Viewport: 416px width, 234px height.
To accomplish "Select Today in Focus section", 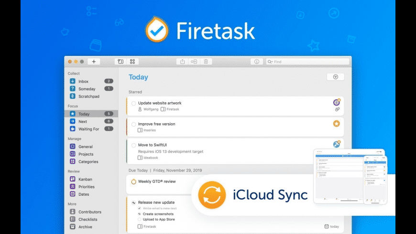I will tap(91, 114).
